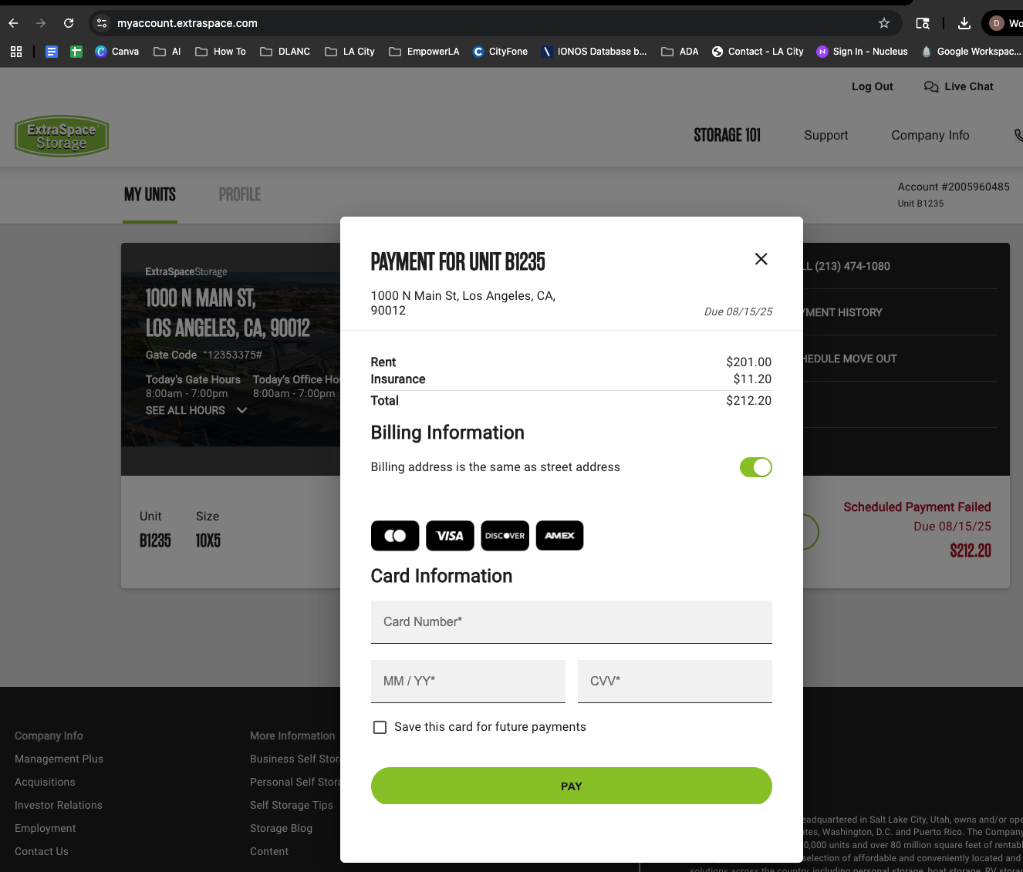The image size is (1023, 872).
Task: Expand SEE ALL HOURS chevron
Action: 241,410
